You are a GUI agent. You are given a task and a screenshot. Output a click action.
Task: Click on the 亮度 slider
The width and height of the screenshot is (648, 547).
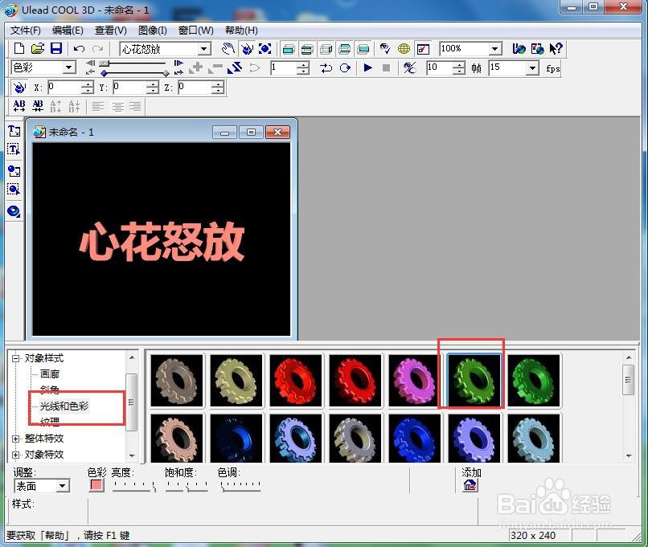click(x=134, y=486)
